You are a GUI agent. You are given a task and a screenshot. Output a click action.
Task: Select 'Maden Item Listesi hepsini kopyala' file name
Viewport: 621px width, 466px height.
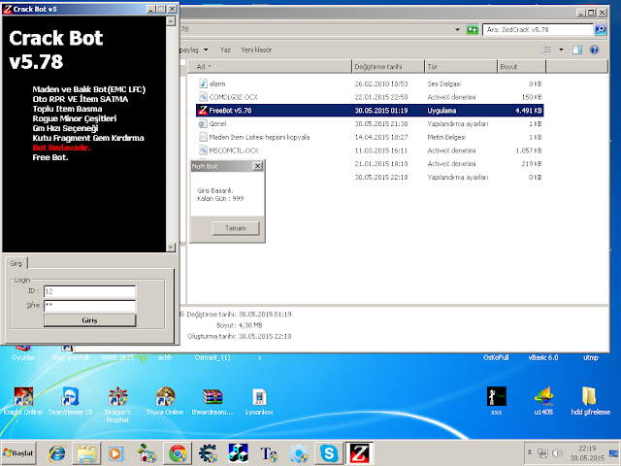(259, 138)
